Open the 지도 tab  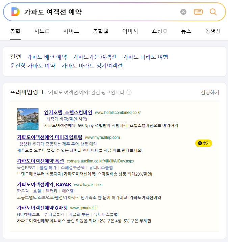[39, 31]
